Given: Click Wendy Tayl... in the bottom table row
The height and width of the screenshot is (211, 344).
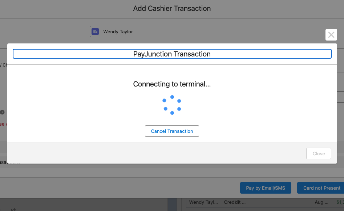Looking at the screenshot, I should click(203, 202).
